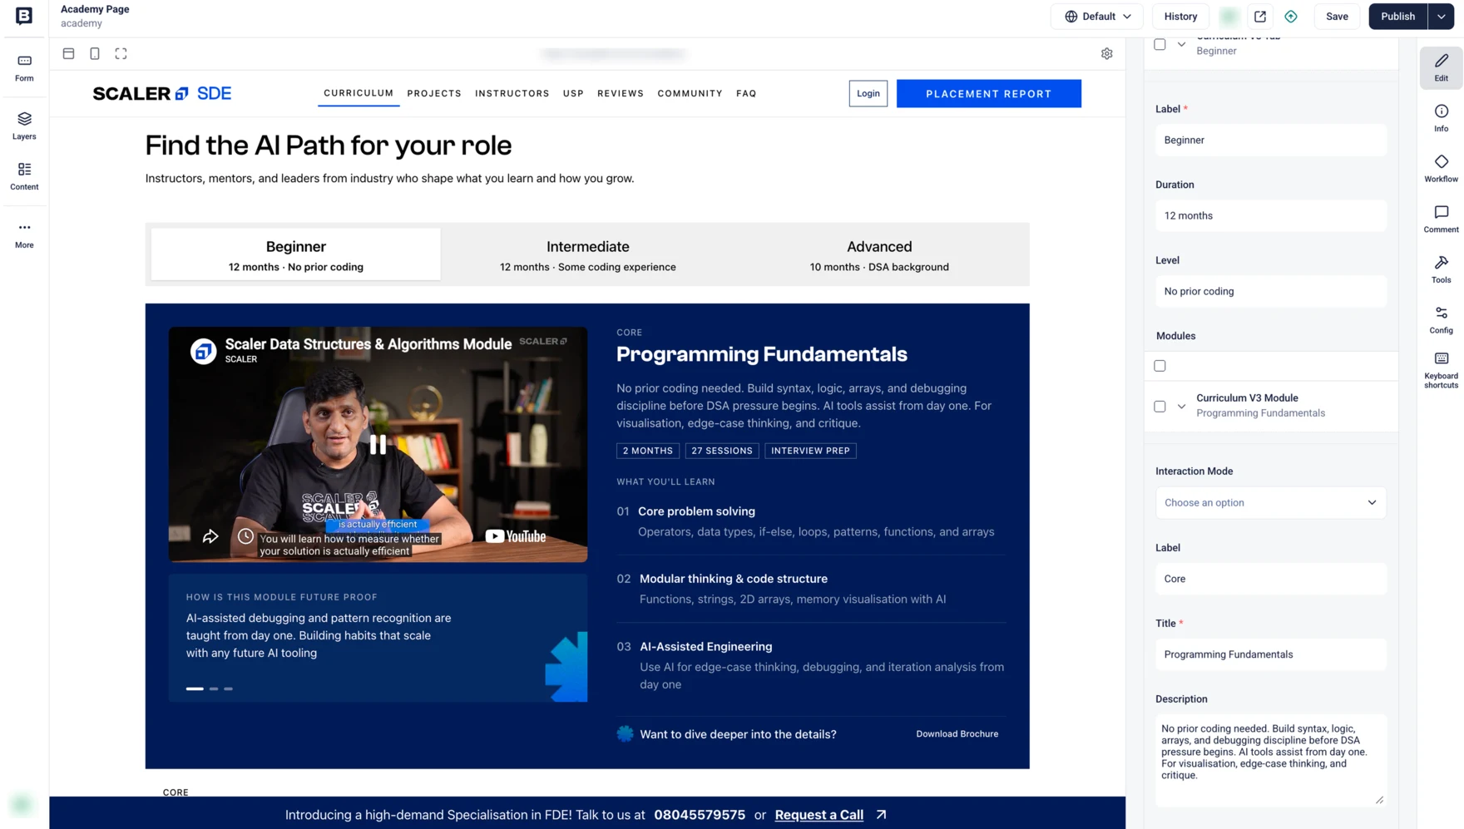Focus the Title field Programming Fundamentals
Screen dimensions: 1464x829
(x=1270, y=654)
